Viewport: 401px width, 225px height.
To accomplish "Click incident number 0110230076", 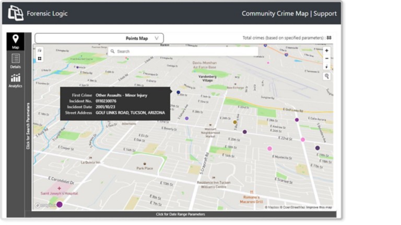I will [106, 101].
